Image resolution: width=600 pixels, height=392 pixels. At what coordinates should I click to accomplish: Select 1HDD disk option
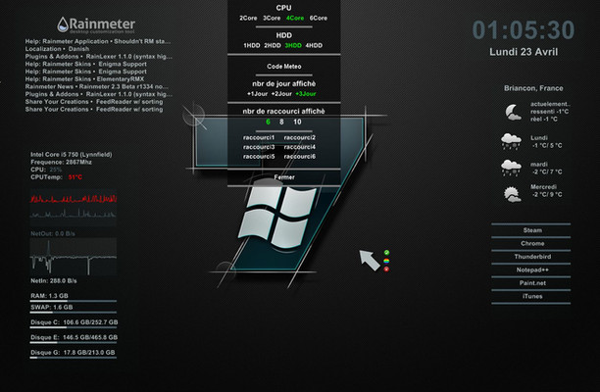[251, 45]
